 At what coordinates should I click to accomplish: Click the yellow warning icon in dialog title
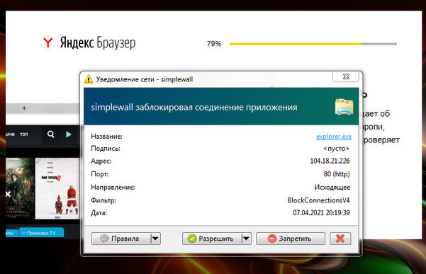coord(89,79)
